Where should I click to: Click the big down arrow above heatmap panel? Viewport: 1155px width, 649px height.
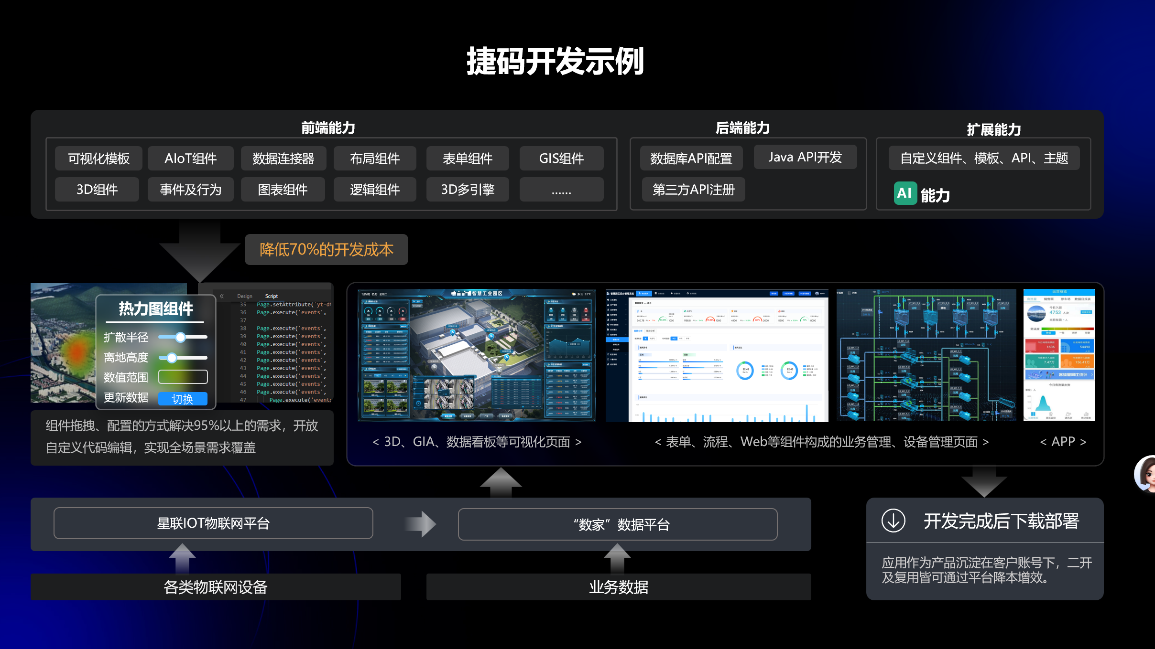tap(200, 252)
